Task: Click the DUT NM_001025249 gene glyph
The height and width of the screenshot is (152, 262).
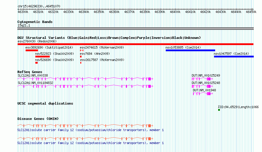Action: coord(202,79)
